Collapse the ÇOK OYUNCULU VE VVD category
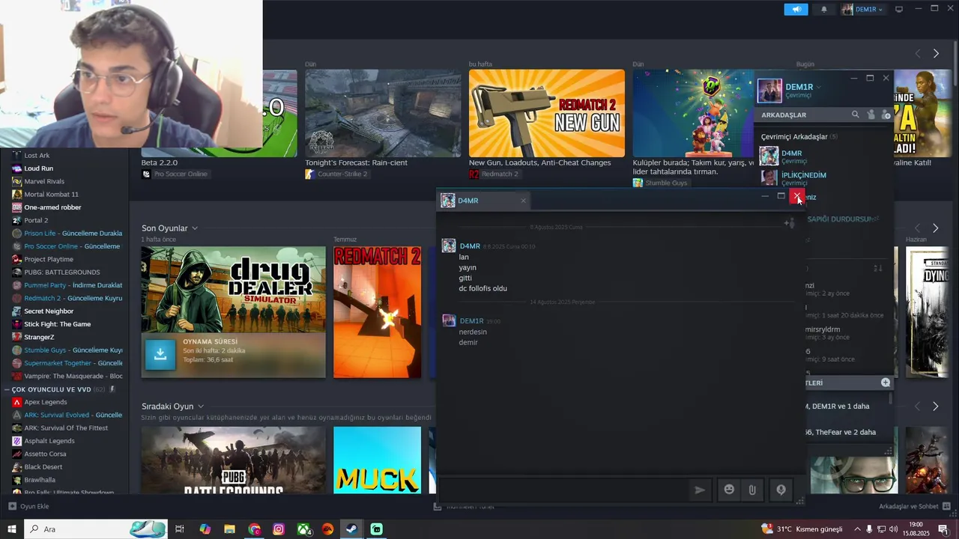The width and height of the screenshot is (959, 539). click(6, 389)
